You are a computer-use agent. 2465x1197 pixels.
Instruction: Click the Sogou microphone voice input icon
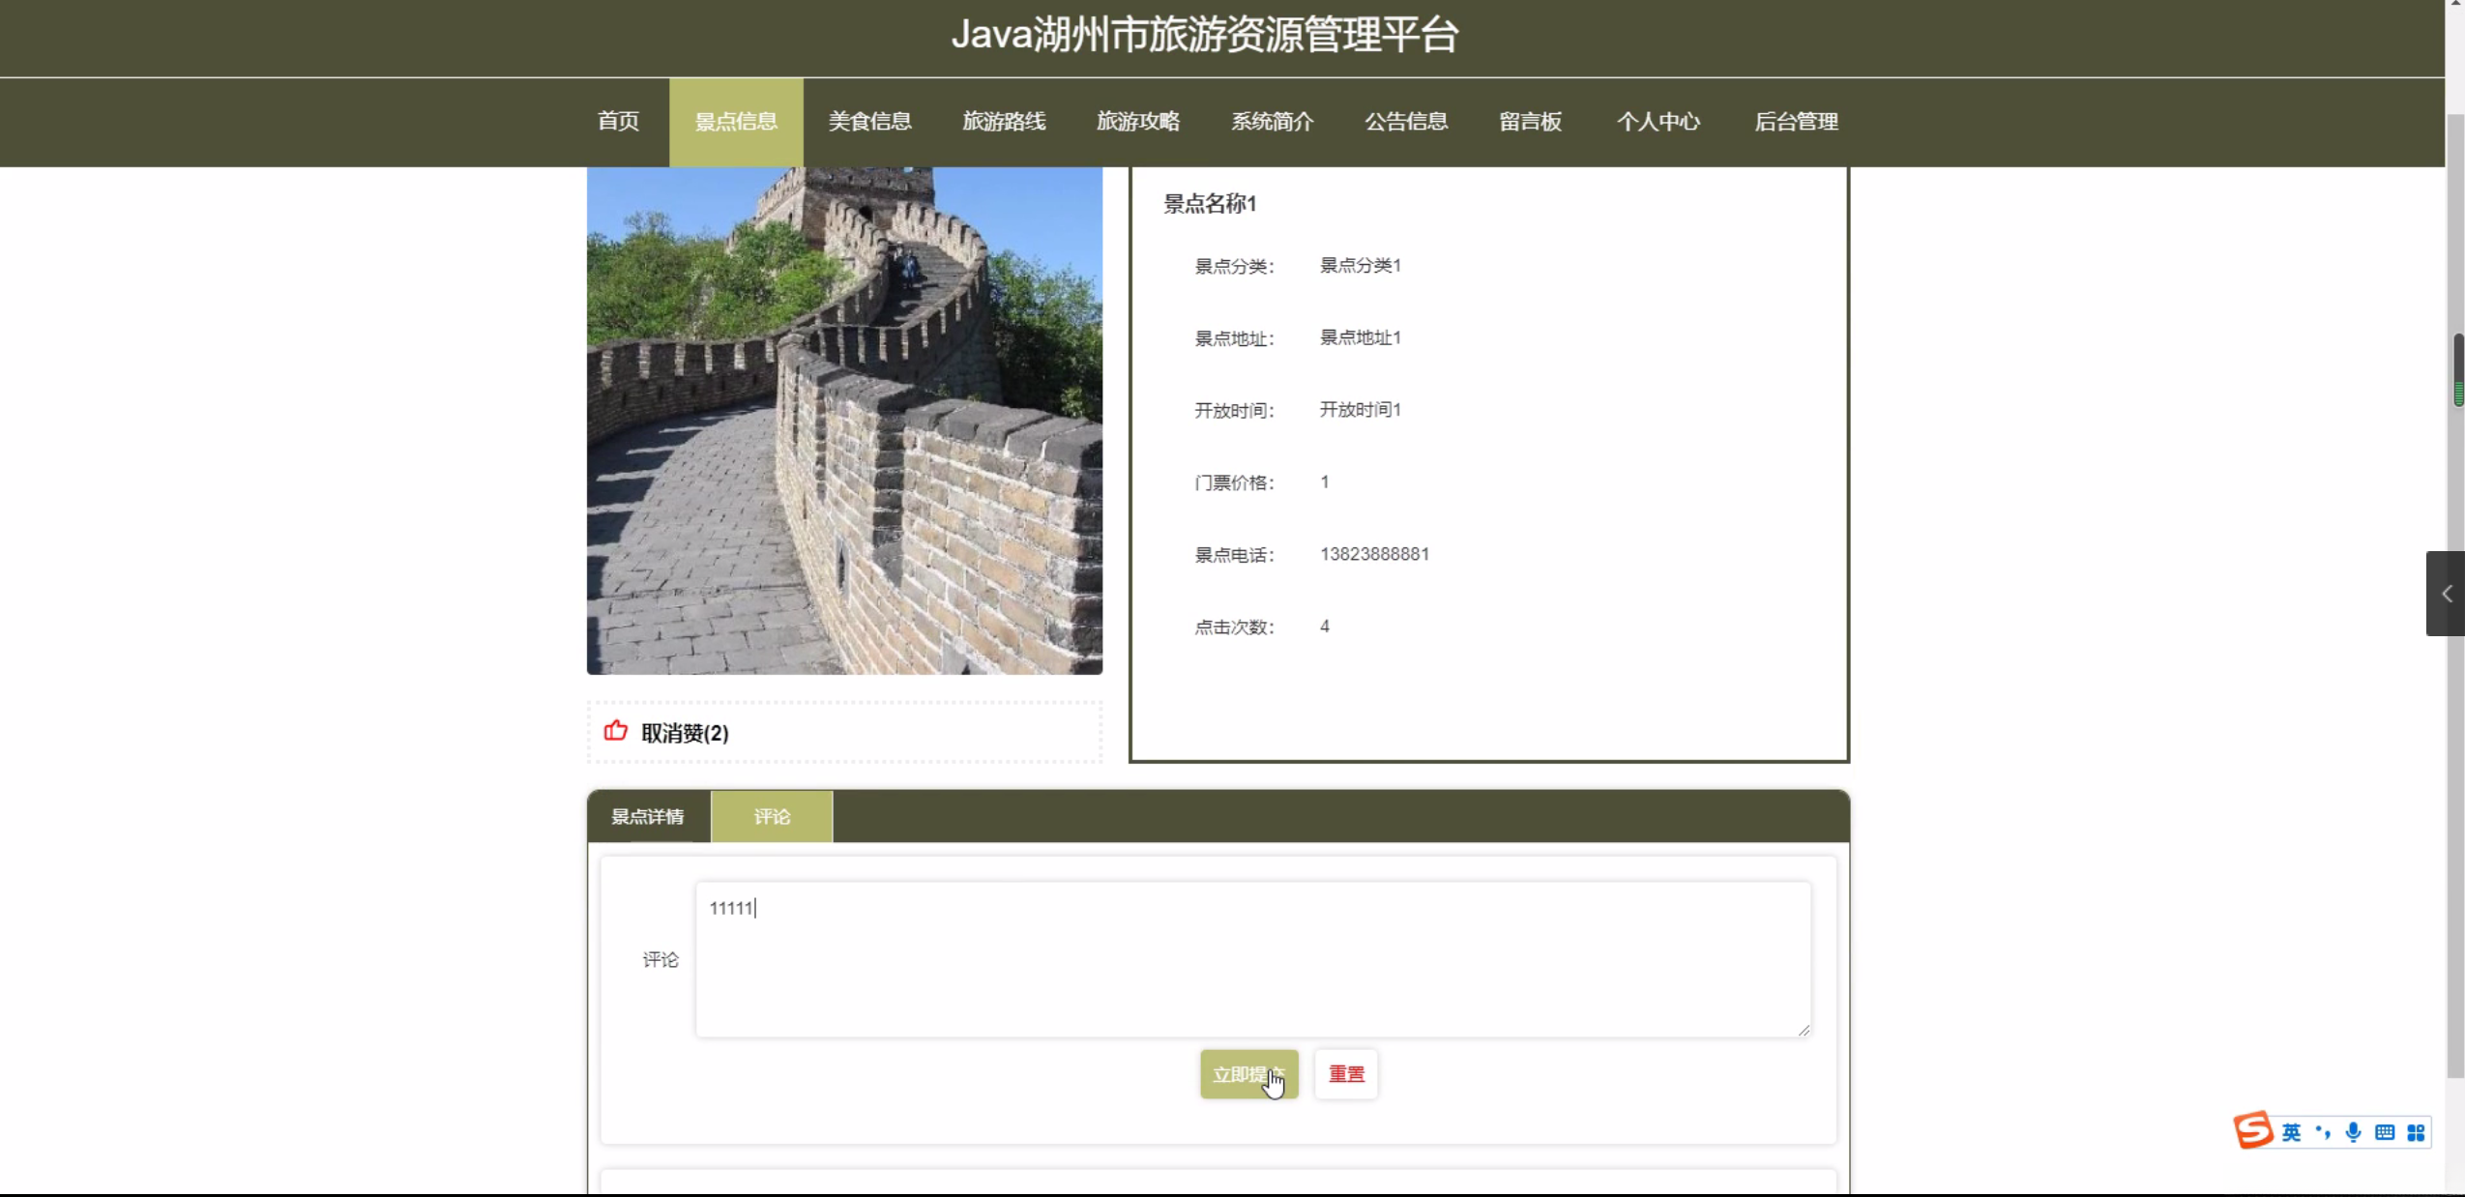coord(2353,1132)
